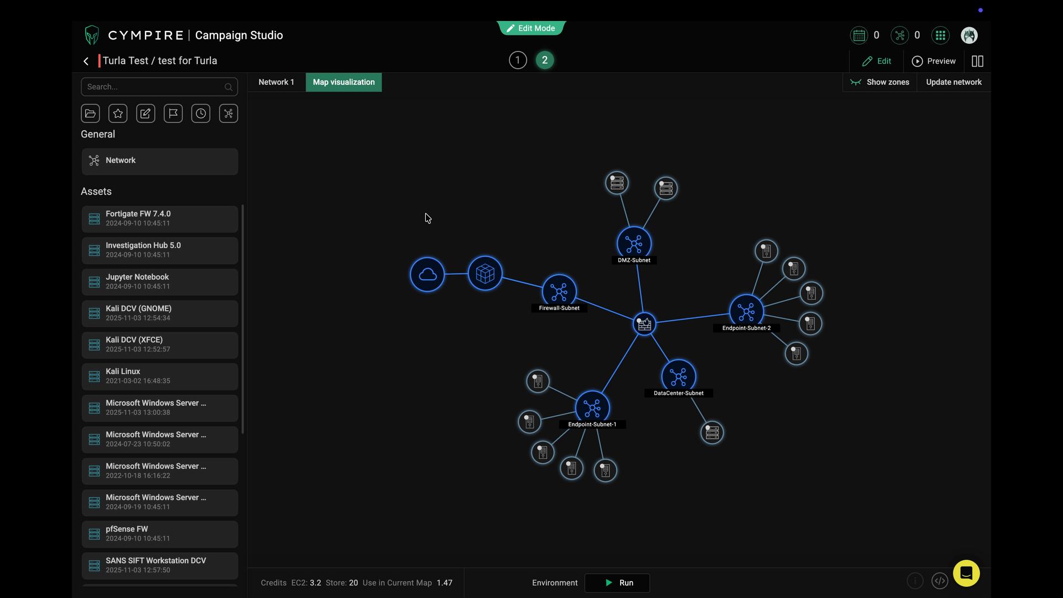
Task: Select Kali DCV (GNOME) asset
Action: pyautogui.click(x=160, y=313)
